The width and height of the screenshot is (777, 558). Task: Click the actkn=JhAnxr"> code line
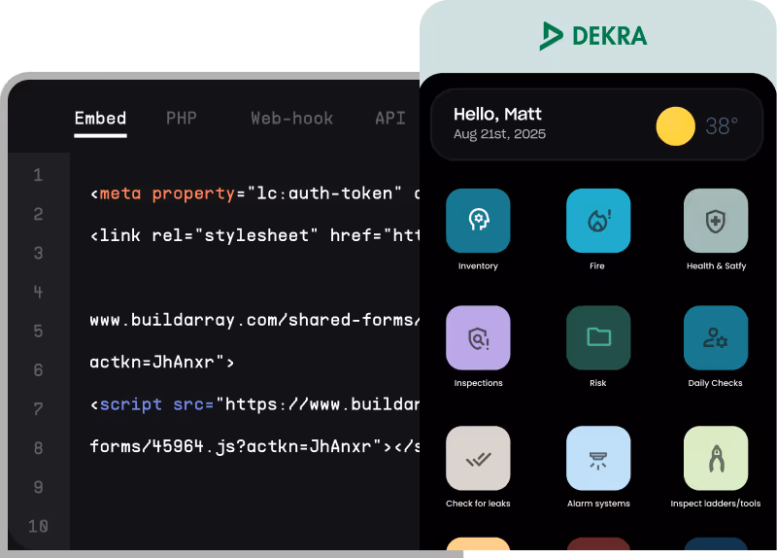click(x=161, y=362)
